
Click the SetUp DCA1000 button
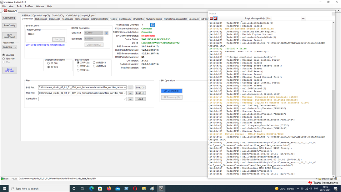click(x=10, y=70)
